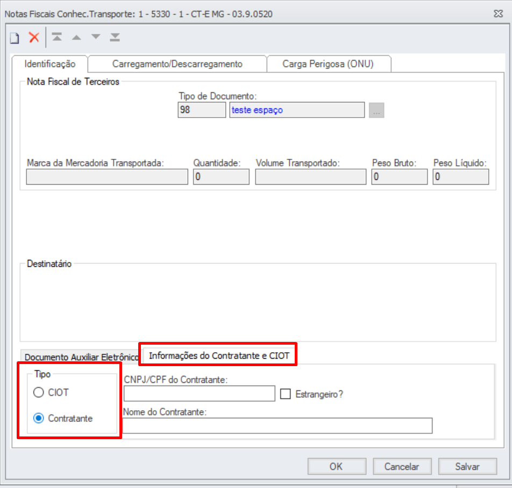The image size is (512, 488).
Task: Click the new document icon
Action: pos(15,38)
